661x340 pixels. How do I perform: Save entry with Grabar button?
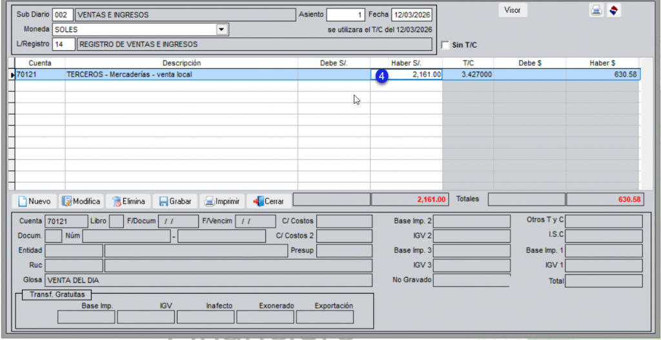(x=175, y=202)
